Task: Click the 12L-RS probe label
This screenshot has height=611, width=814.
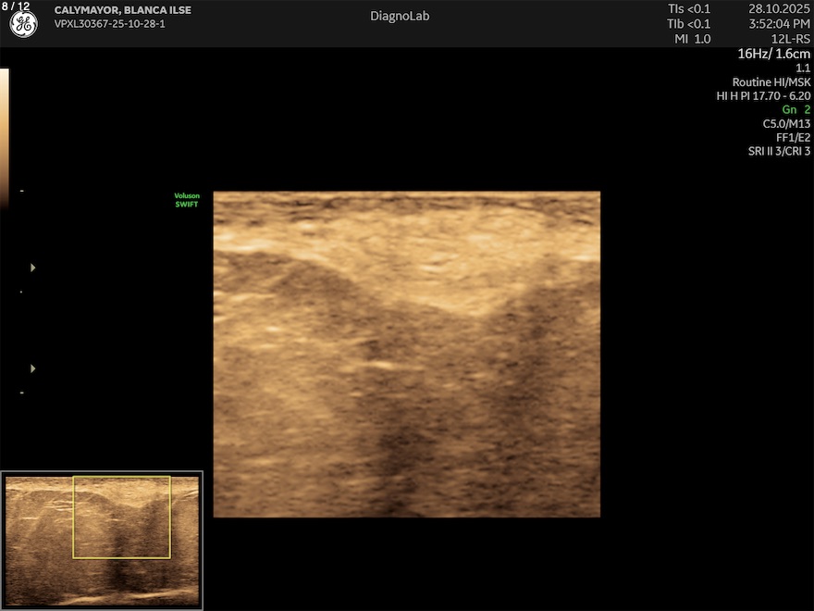Action: [790, 39]
